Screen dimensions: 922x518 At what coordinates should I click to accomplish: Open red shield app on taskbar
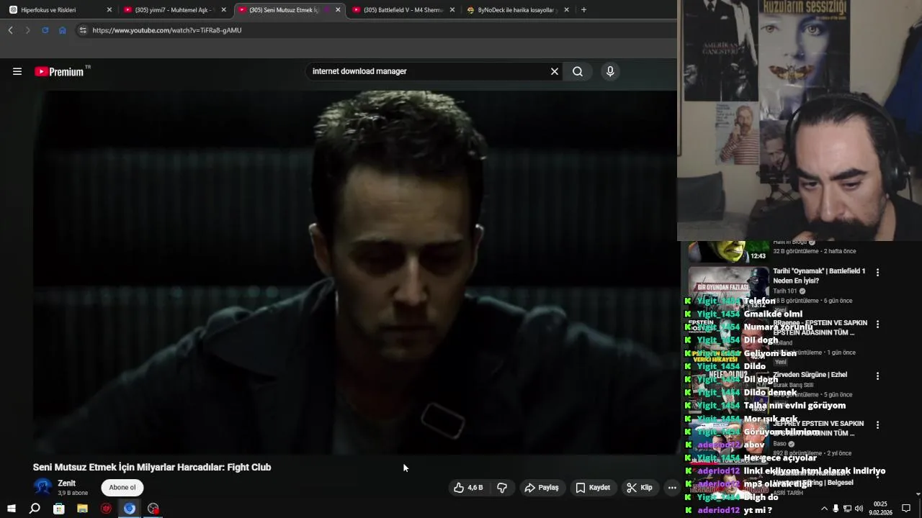click(x=106, y=509)
